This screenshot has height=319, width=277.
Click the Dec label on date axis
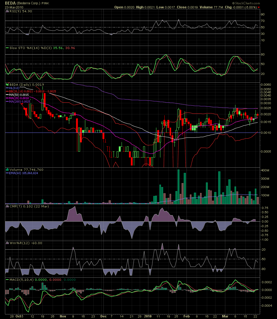pos(103,316)
